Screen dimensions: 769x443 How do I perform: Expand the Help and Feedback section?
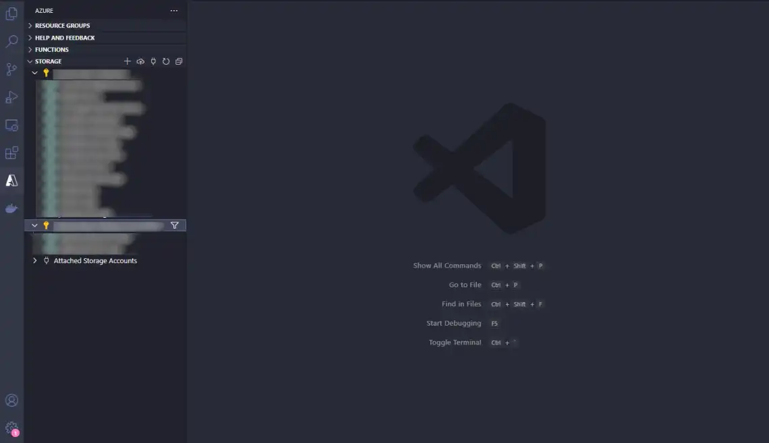tap(105, 38)
